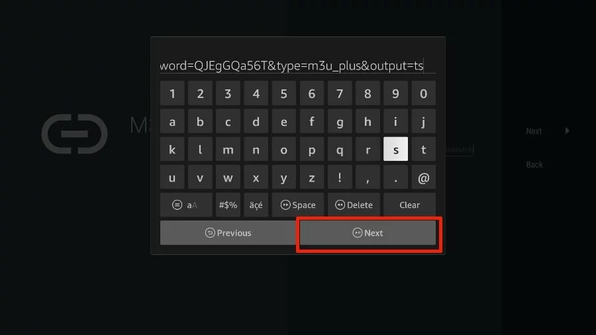Select the Clear key
The image size is (596, 335).
coord(409,205)
